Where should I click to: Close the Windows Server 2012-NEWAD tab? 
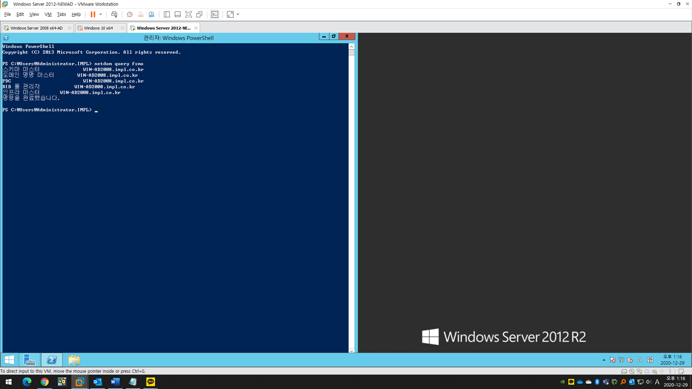[x=196, y=28]
